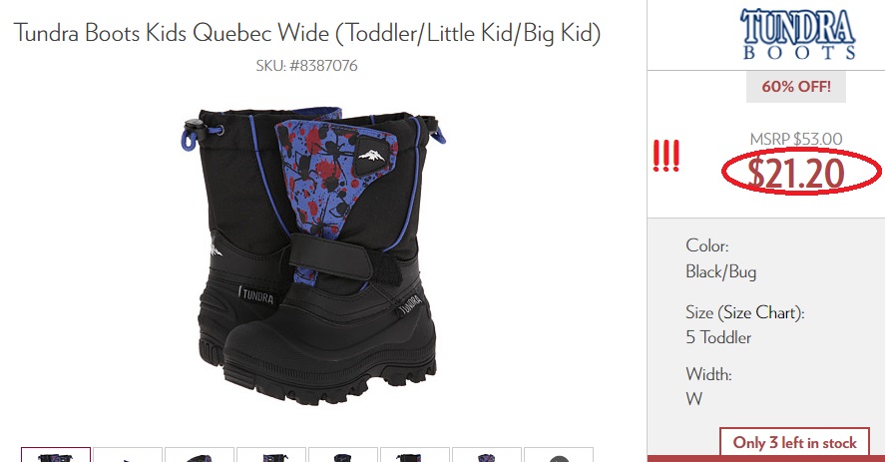Screen dimensions: 885x462
Task: Click the main boot product image
Action: (312, 254)
